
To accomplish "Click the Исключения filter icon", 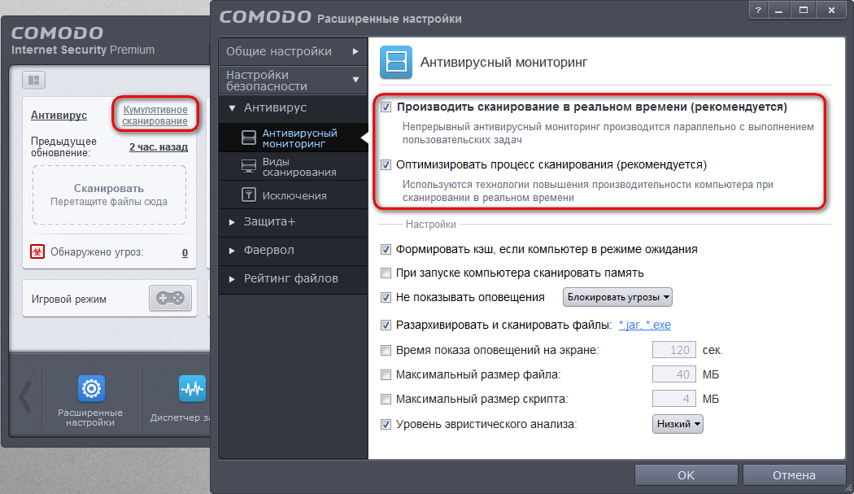I will click(x=248, y=195).
